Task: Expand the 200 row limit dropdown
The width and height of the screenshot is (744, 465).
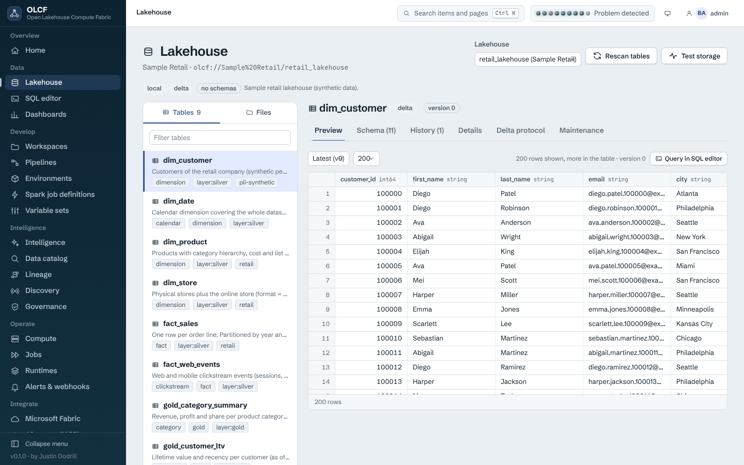Action: [366, 159]
